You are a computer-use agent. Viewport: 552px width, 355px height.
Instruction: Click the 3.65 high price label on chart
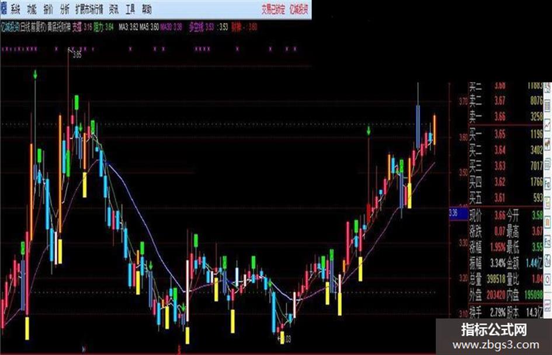[77, 55]
